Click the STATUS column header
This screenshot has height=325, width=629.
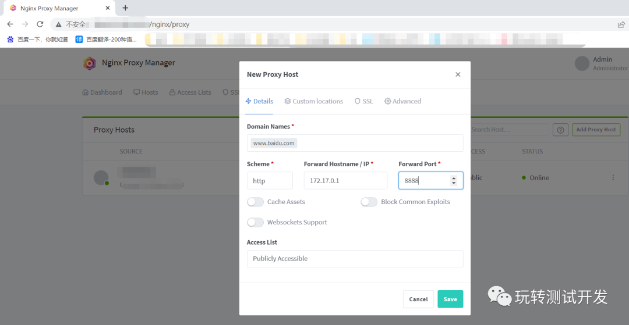(x=532, y=151)
